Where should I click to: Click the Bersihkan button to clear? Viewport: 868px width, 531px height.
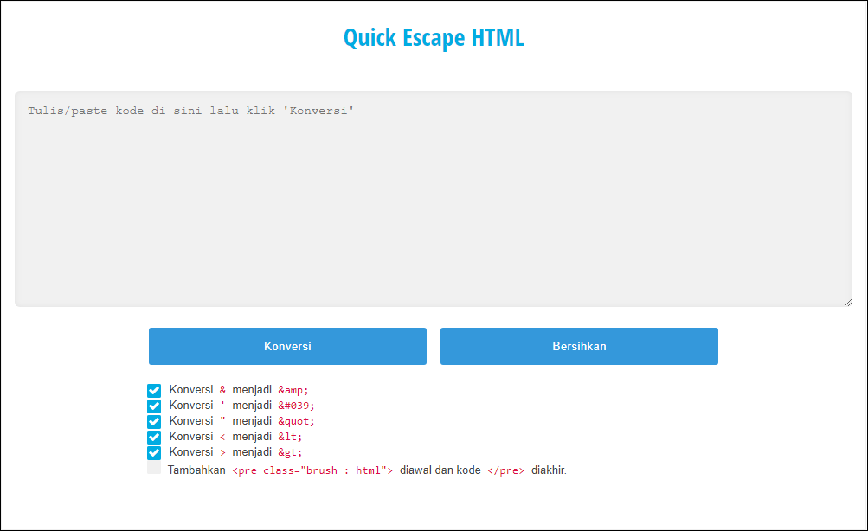[x=579, y=346]
